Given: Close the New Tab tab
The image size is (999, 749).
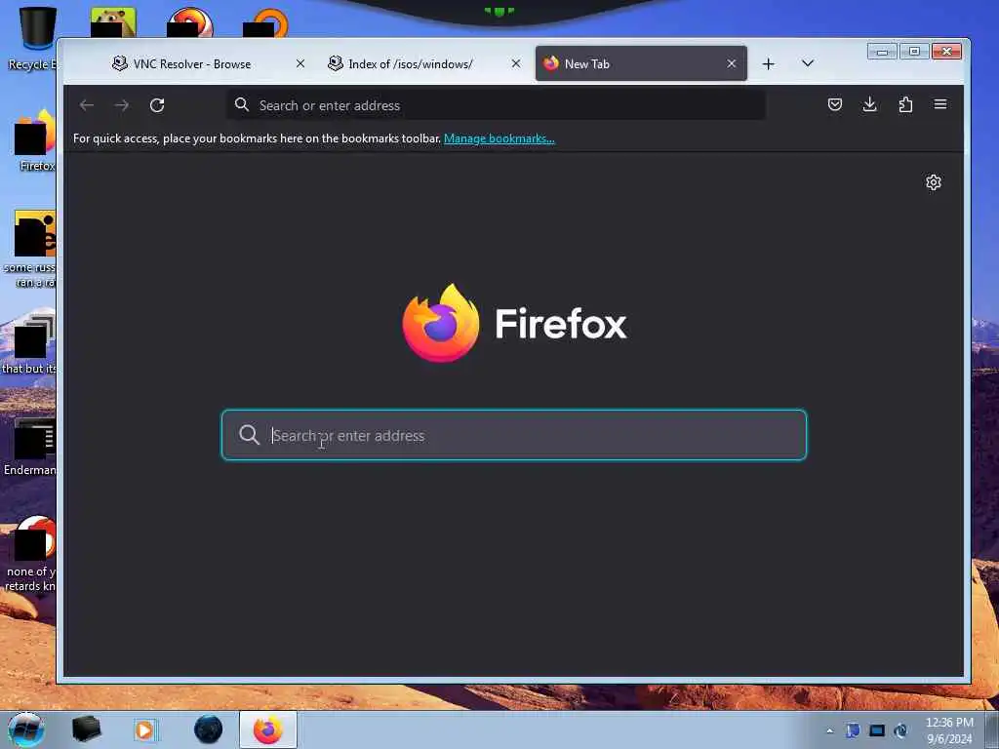Looking at the screenshot, I should point(732,63).
